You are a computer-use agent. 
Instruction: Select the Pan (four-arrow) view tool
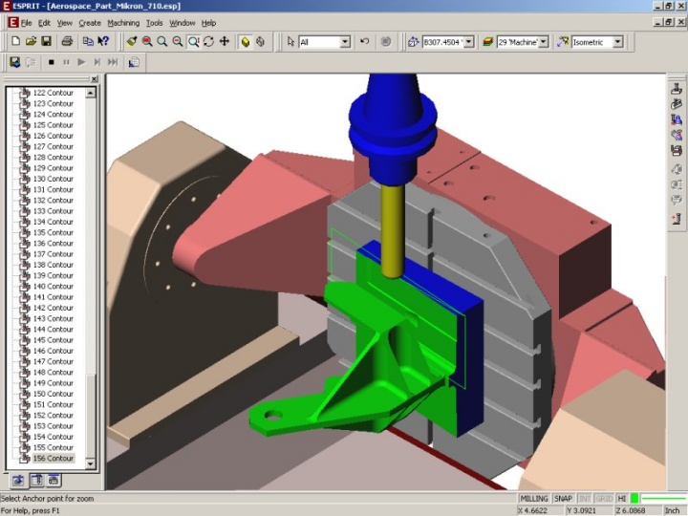[x=224, y=42]
